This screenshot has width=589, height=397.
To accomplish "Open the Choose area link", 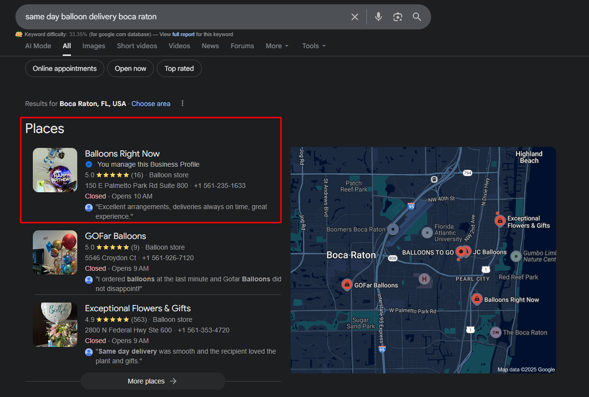I will click(151, 104).
